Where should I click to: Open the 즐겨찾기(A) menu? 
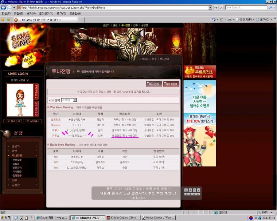pyautogui.click(x=46, y=13)
